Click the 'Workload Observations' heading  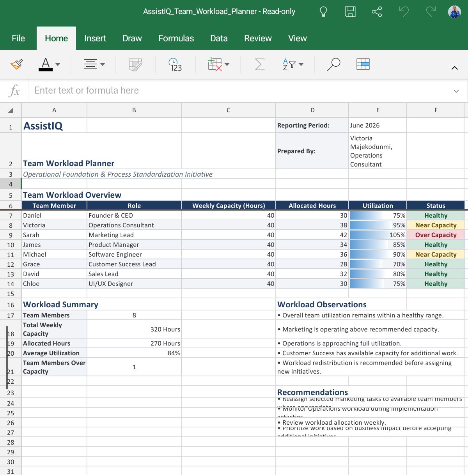coord(322,305)
